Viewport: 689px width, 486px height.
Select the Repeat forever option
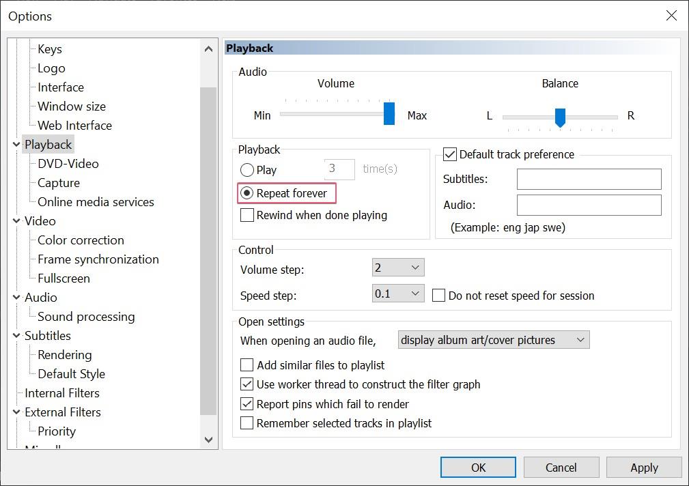tap(247, 193)
